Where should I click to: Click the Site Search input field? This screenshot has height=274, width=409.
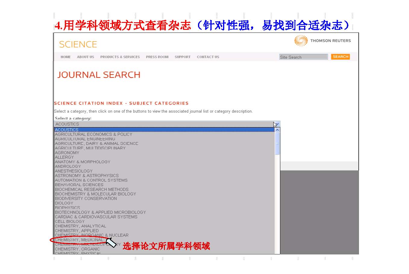click(x=303, y=57)
